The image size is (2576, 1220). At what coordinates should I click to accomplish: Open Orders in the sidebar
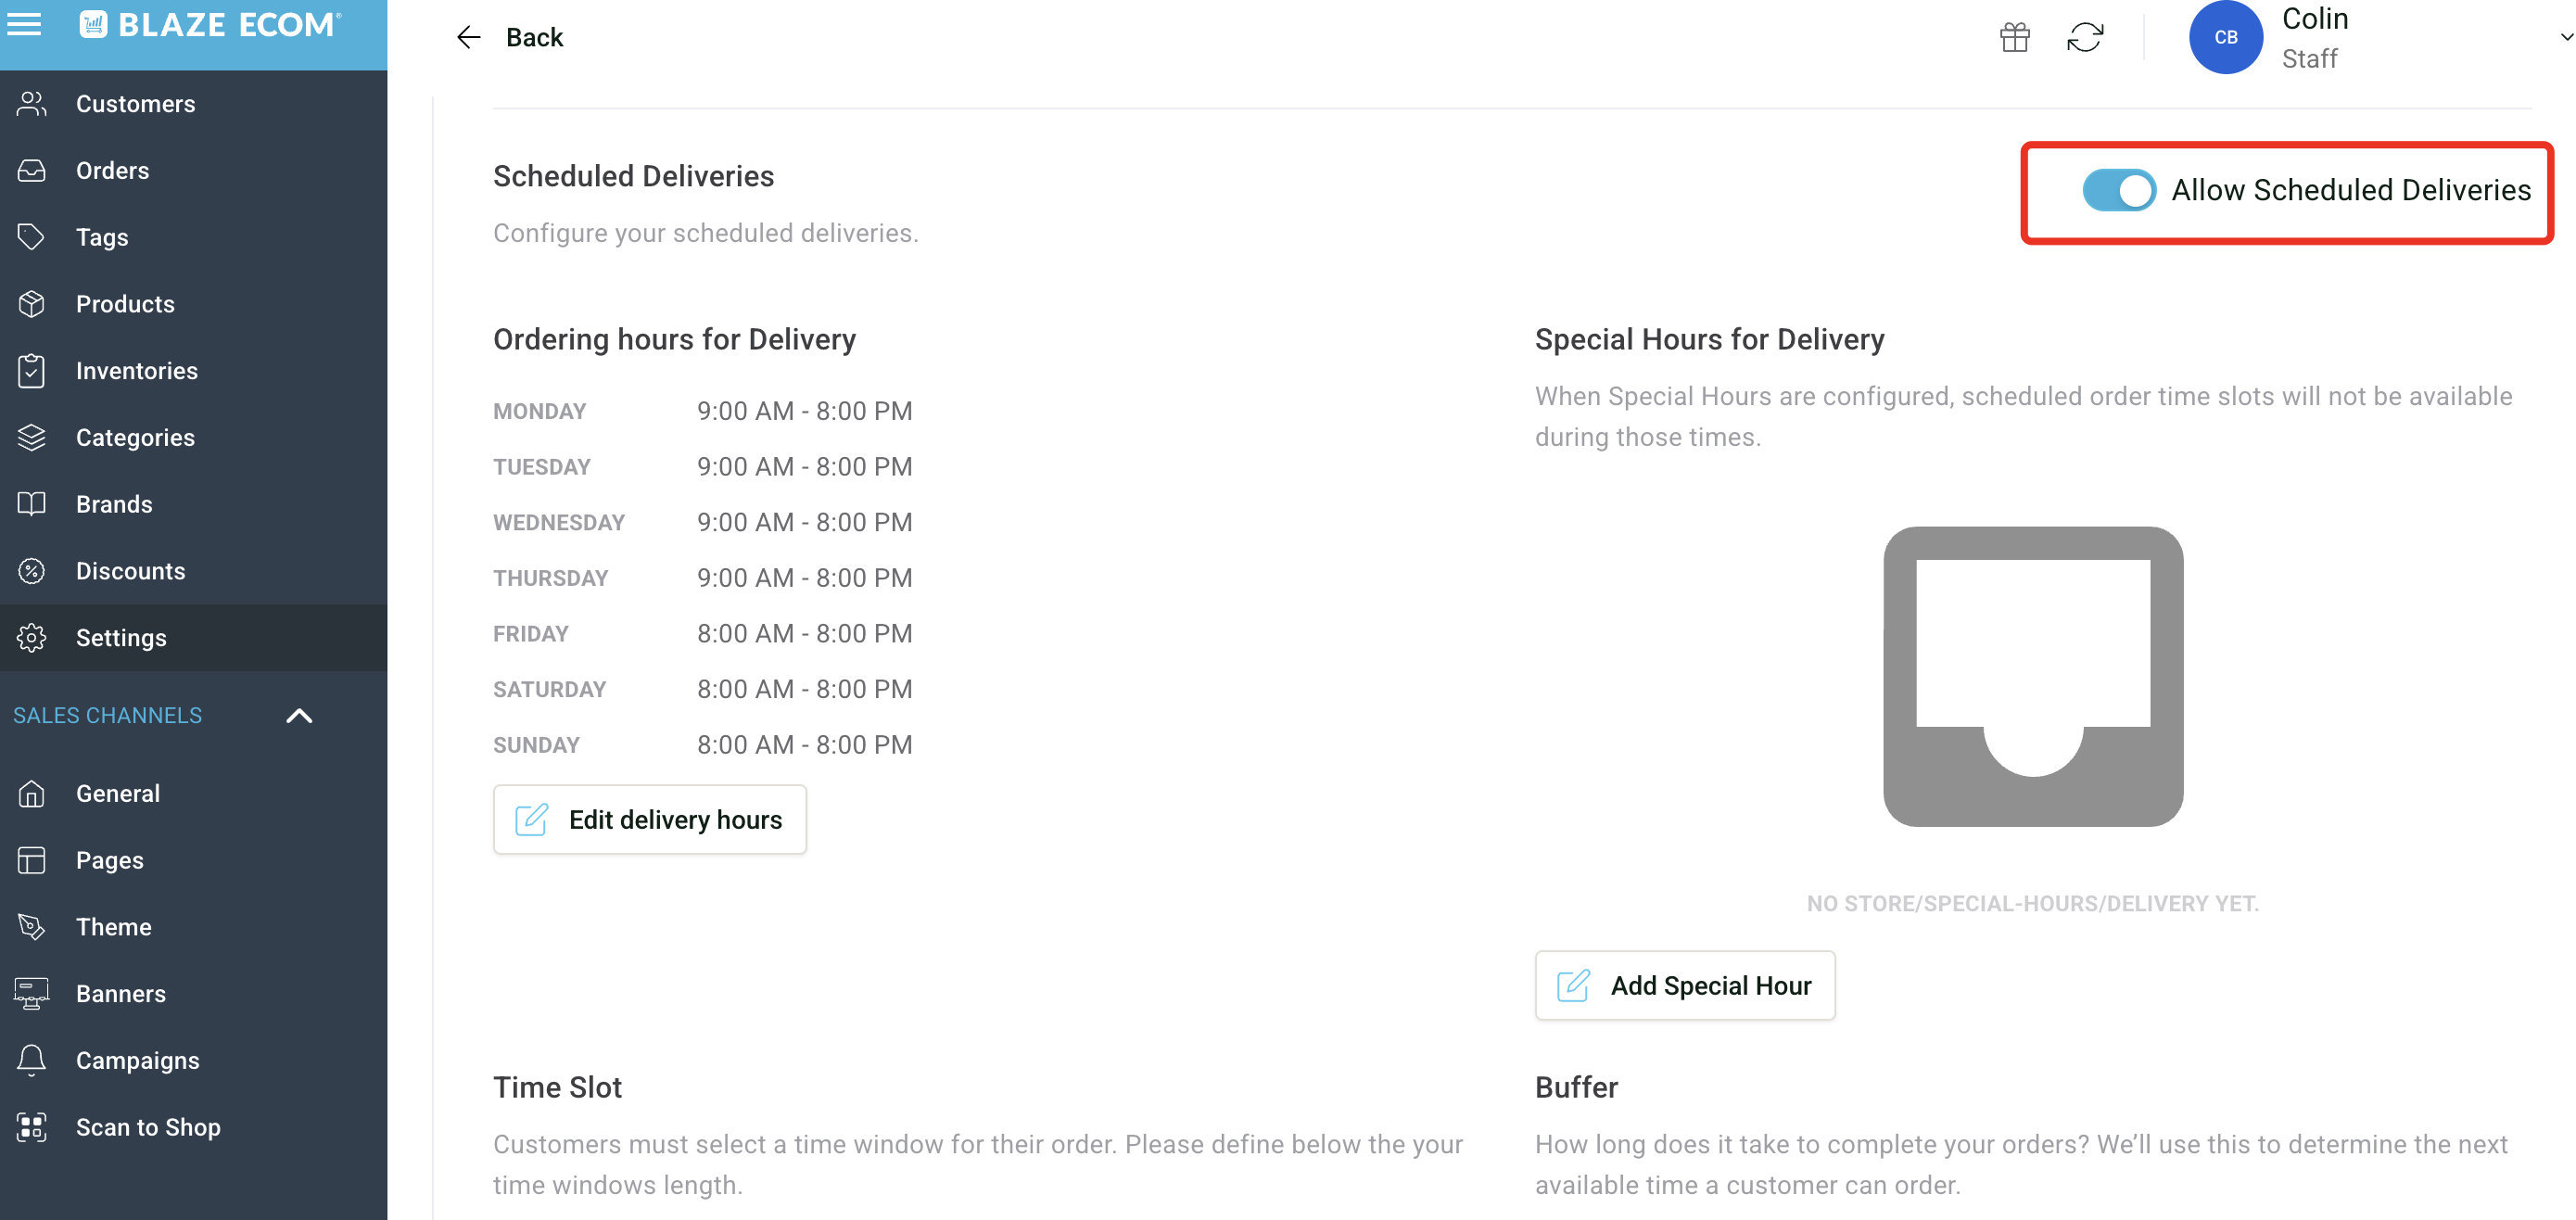[x=194, y=170]
